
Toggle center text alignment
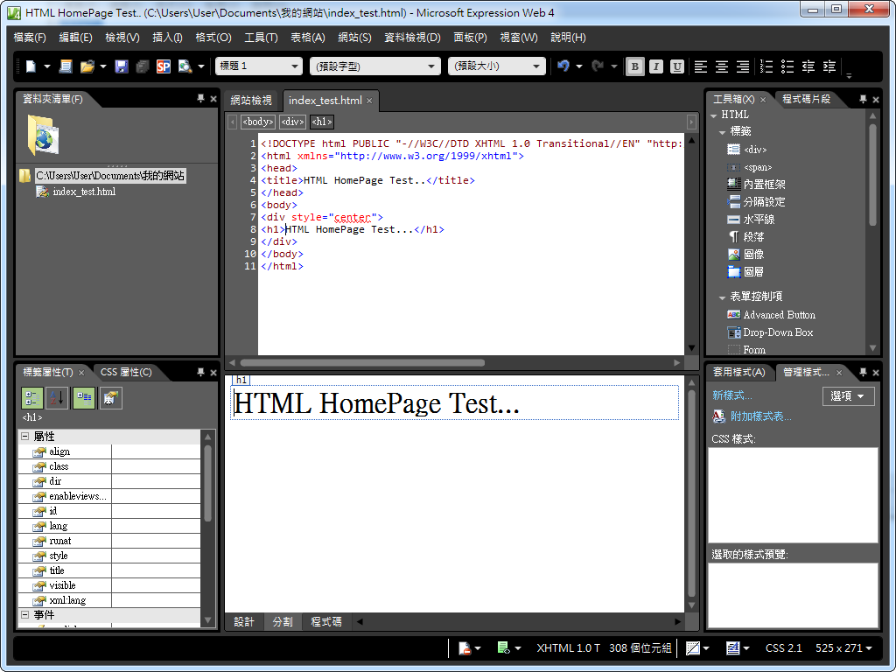(x=722, y=66)
